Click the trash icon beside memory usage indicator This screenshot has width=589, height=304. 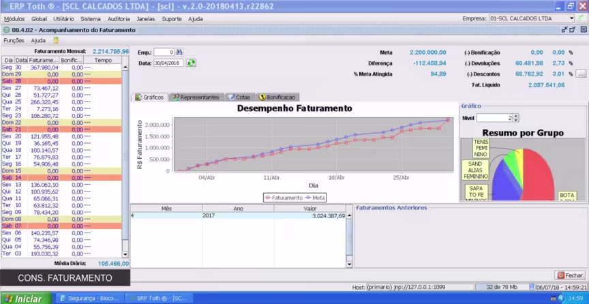pos(532,287)
